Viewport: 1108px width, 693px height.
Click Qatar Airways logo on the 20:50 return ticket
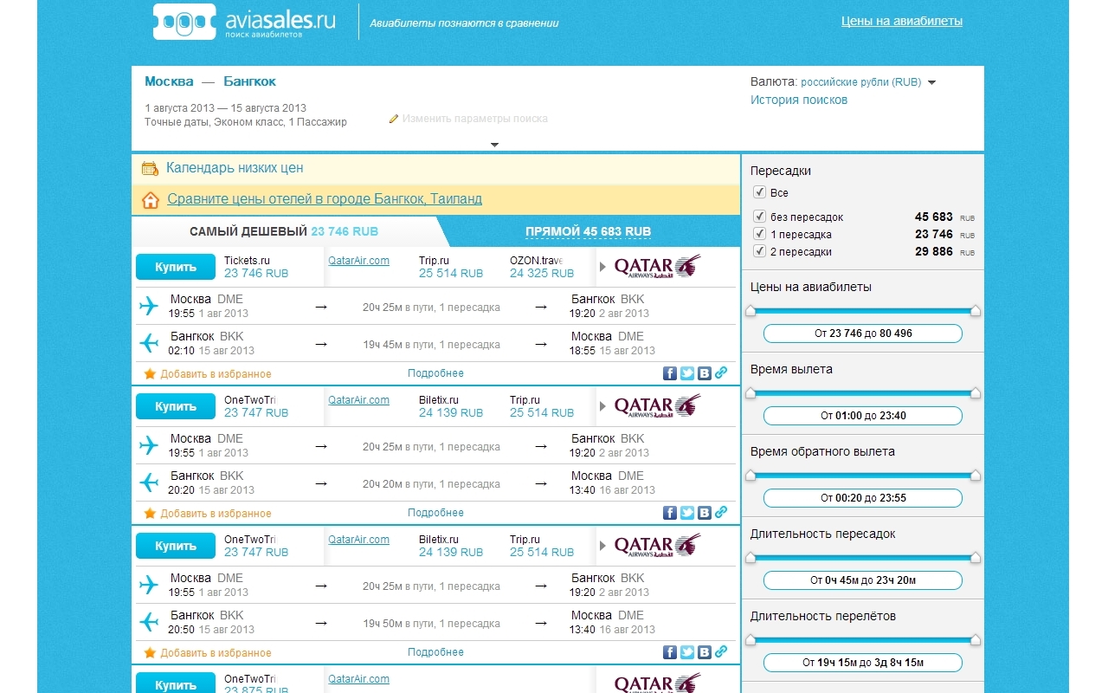click(657, 545)
